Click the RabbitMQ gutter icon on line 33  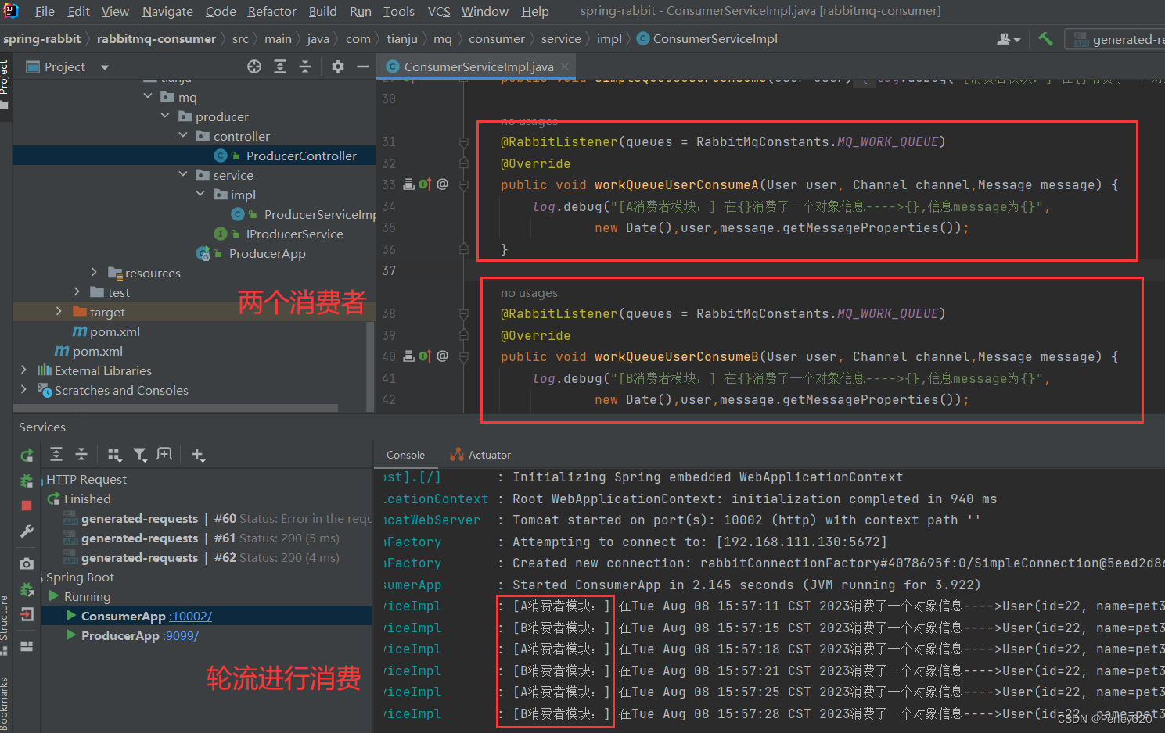tap(408, 184)
